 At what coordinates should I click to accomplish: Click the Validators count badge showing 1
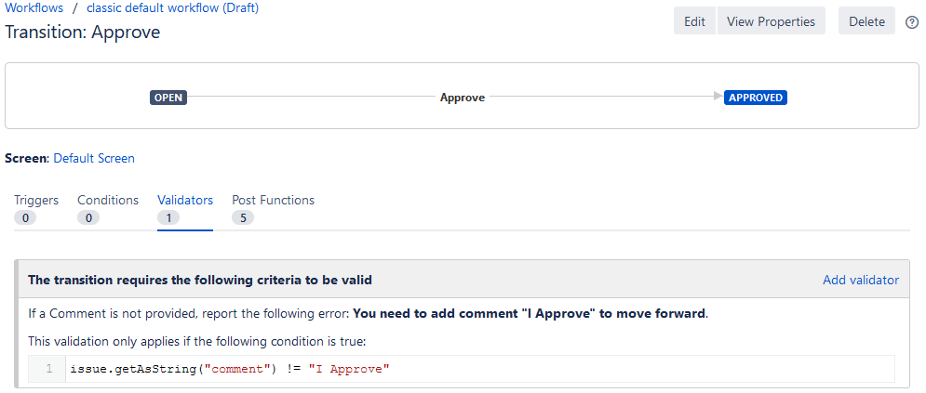coord(168,217)
